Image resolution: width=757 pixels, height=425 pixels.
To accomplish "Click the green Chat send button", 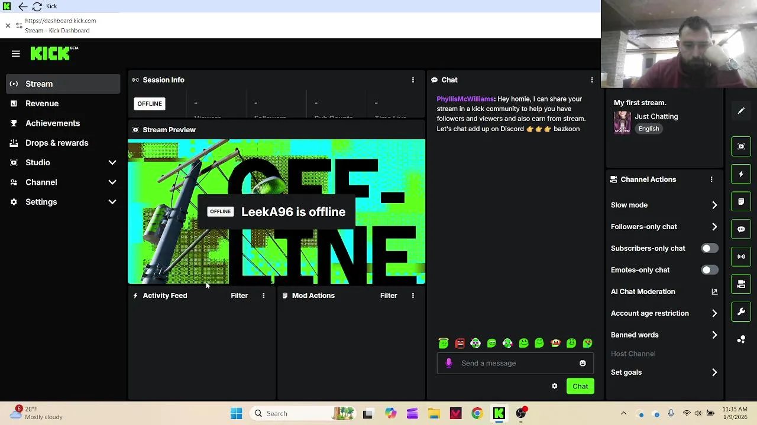I will pyautogui.click(x=580, y=386).
